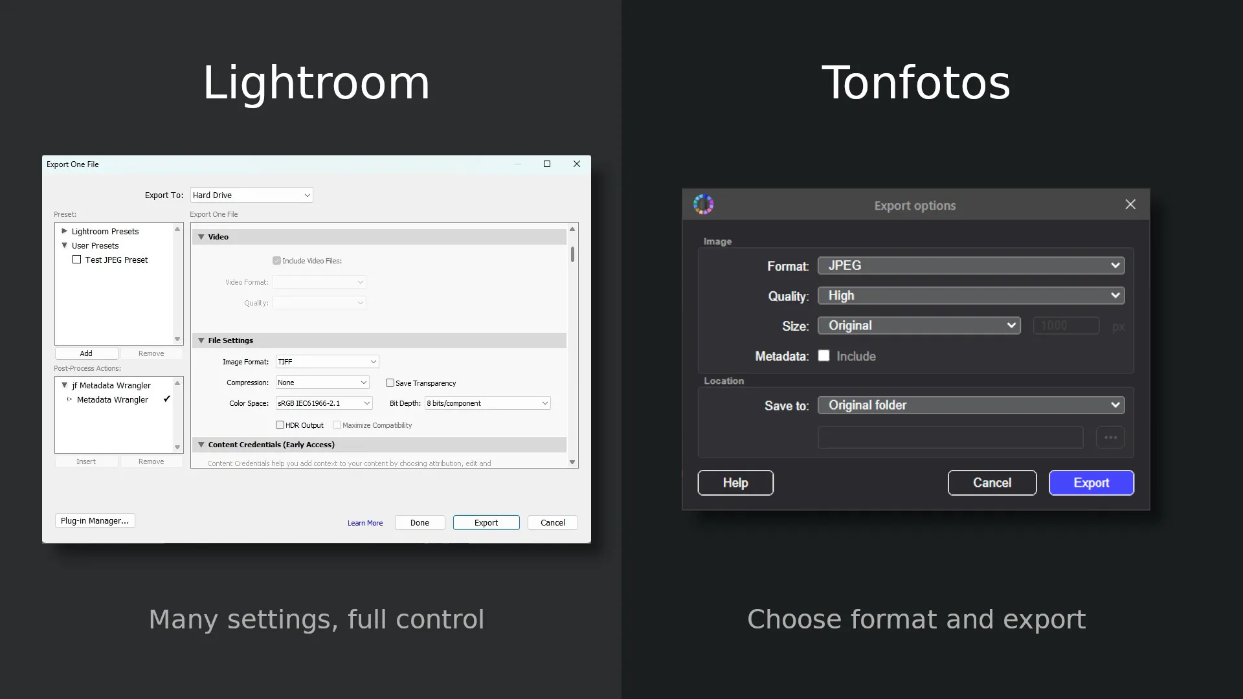Maximize the Lightroom Export One File window
The image size is (1243, 699).
coord(547,164)
